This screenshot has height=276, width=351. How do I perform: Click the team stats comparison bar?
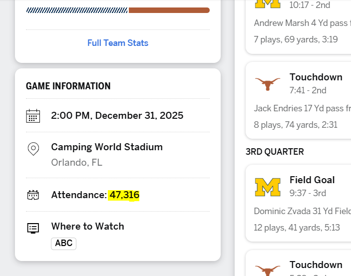(118, 10)
